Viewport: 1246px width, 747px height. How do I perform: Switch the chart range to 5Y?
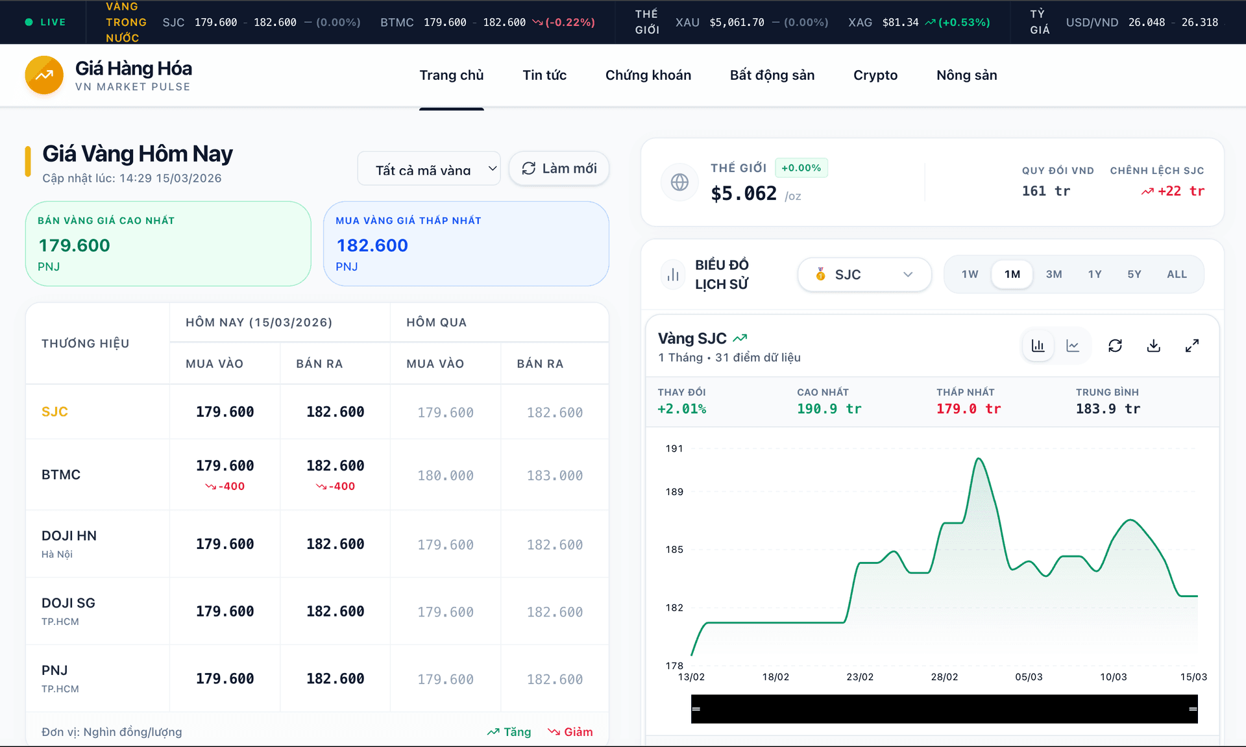click(x=1134, y=274)
